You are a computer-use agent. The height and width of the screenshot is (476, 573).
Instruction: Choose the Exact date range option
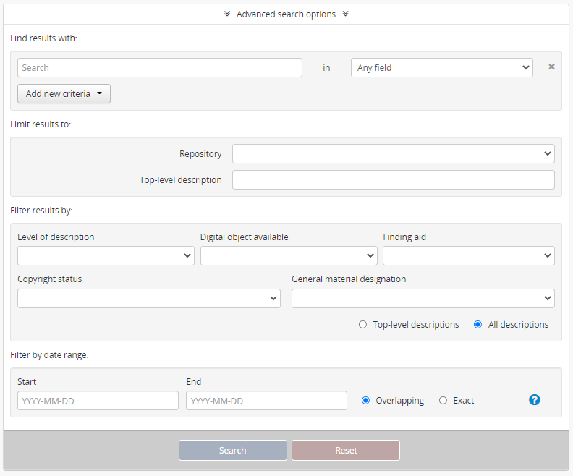(x=443, y=401)
